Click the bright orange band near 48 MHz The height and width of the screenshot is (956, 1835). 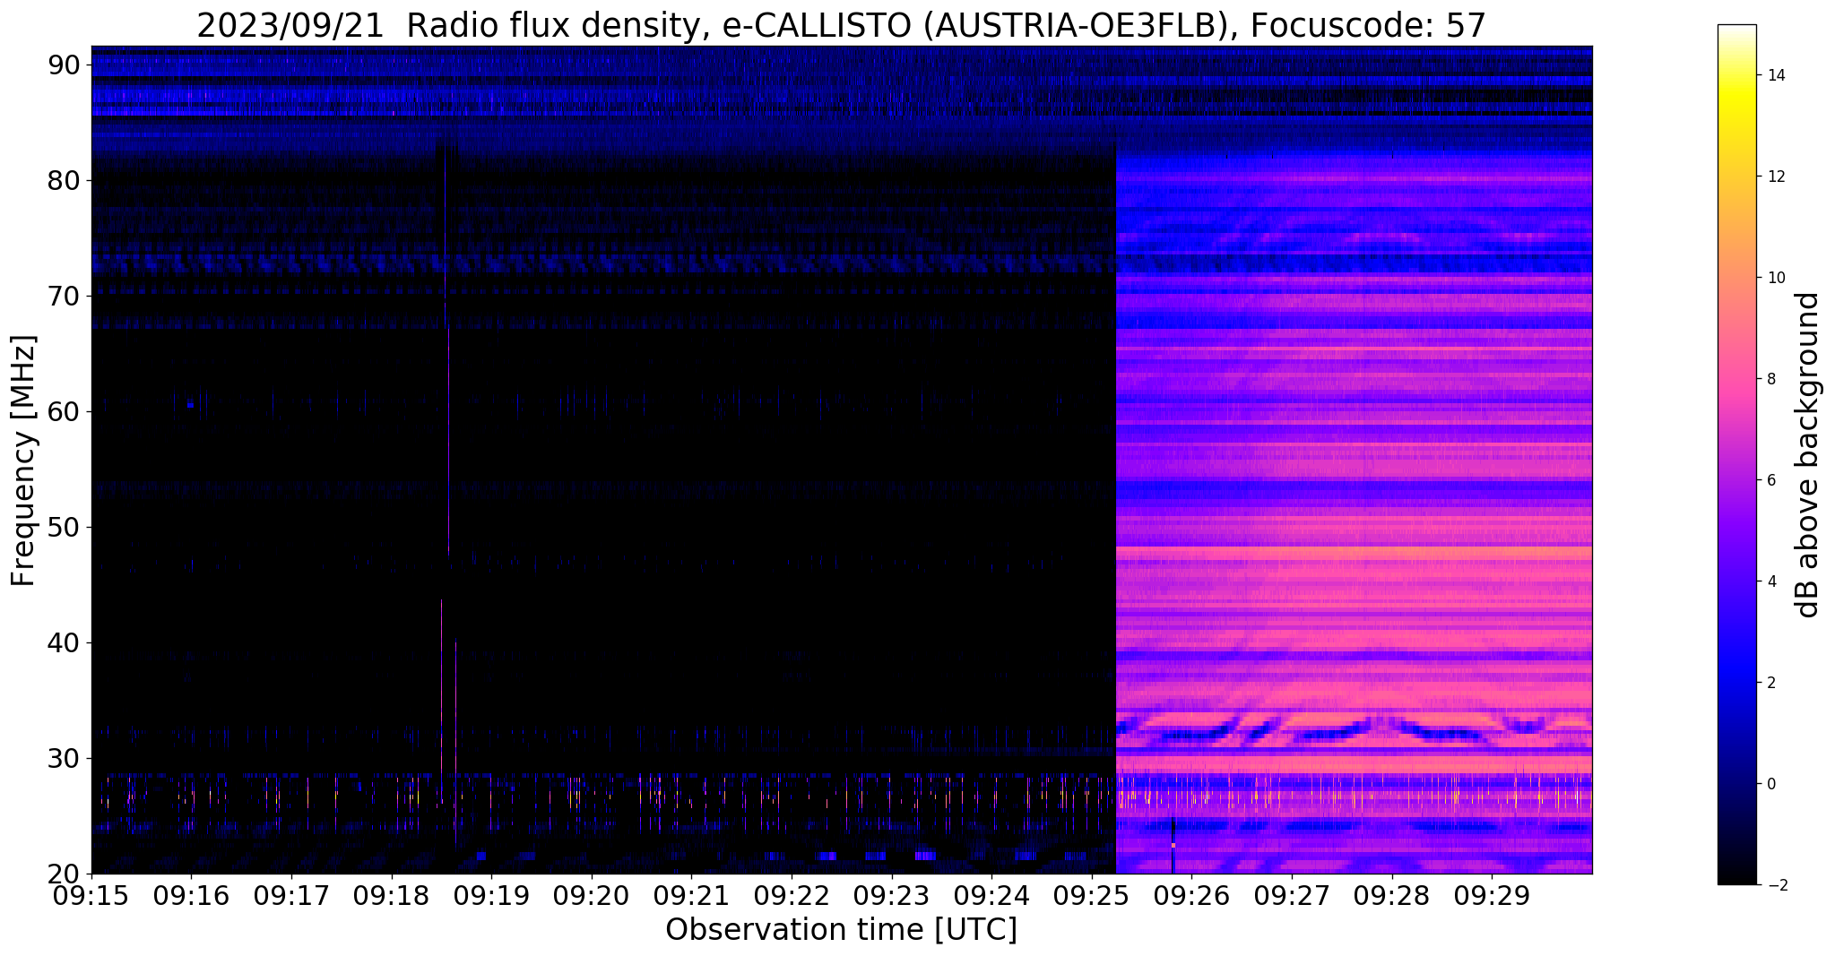(1354, 553)
